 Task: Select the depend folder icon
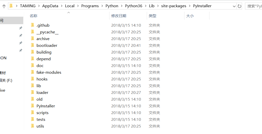point(32,59)
